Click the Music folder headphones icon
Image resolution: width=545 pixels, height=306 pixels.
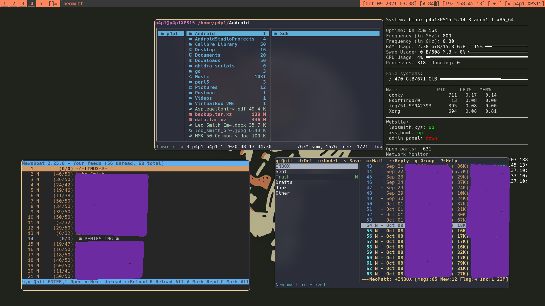[x=191, y=77]
